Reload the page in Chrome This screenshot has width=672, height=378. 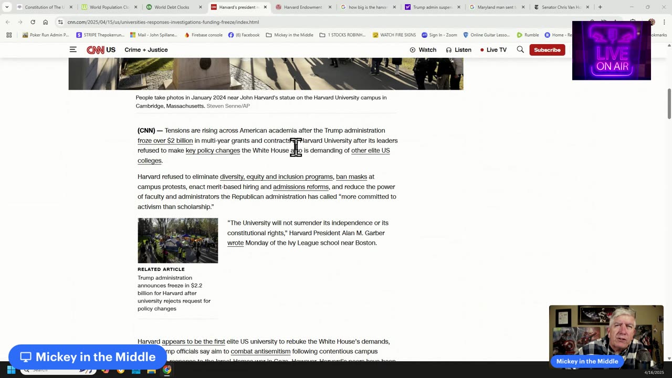pos(33,22)
